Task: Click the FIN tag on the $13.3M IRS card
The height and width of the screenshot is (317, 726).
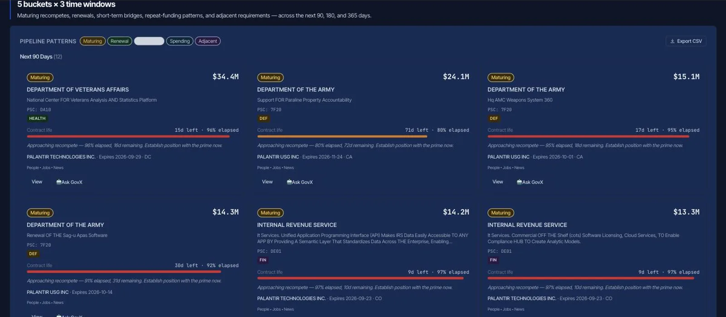Action: 493,260
